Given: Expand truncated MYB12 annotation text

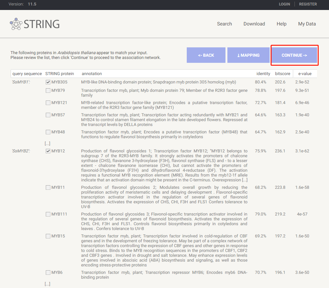Looking at the screenshot, I should click(245, 180).
